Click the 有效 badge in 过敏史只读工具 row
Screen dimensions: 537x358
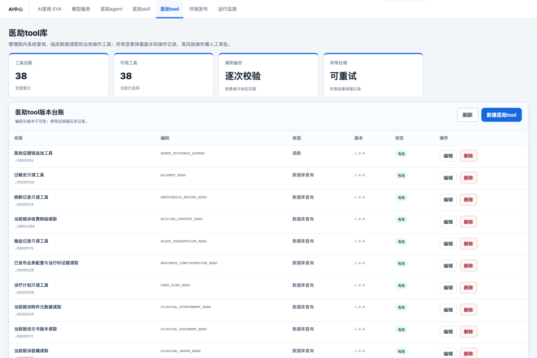click(x=401, y=176)
